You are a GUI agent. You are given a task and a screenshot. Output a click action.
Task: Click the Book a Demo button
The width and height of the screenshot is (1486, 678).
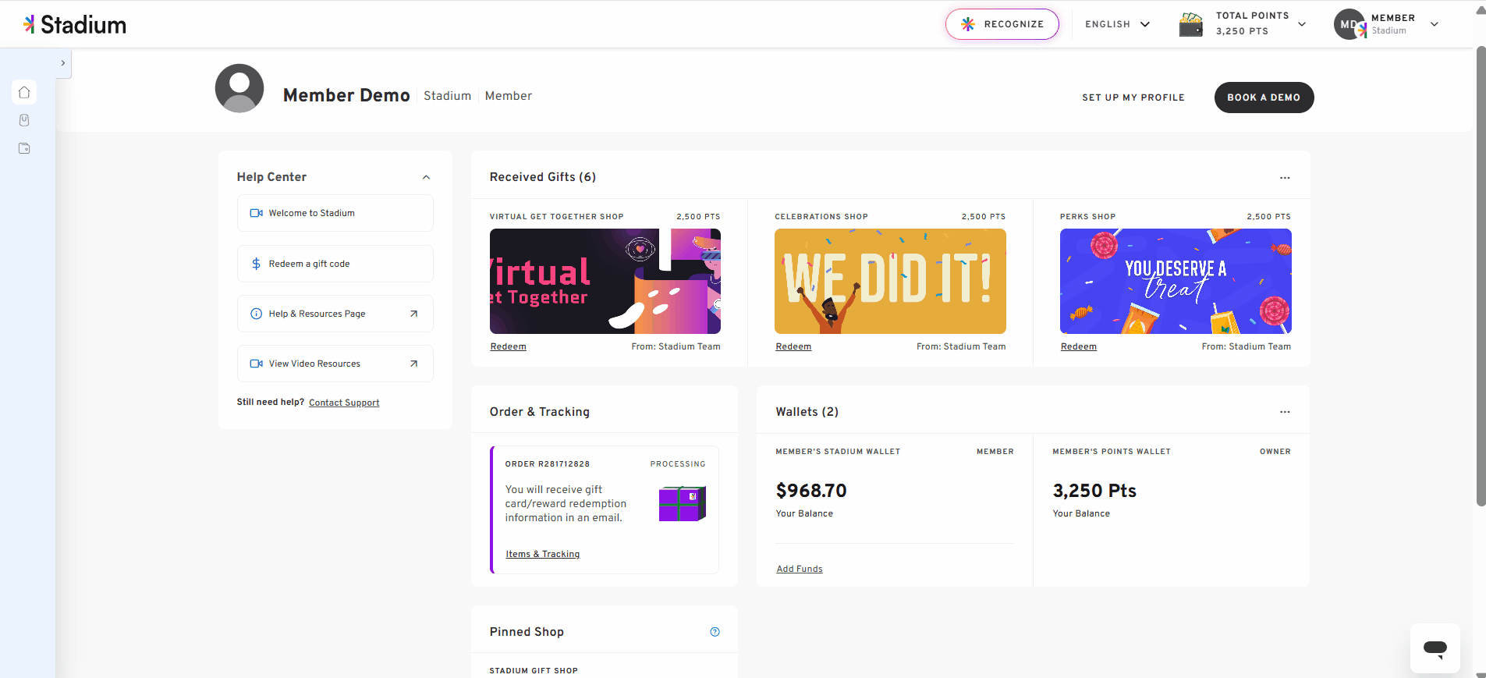pos(1264,98)
